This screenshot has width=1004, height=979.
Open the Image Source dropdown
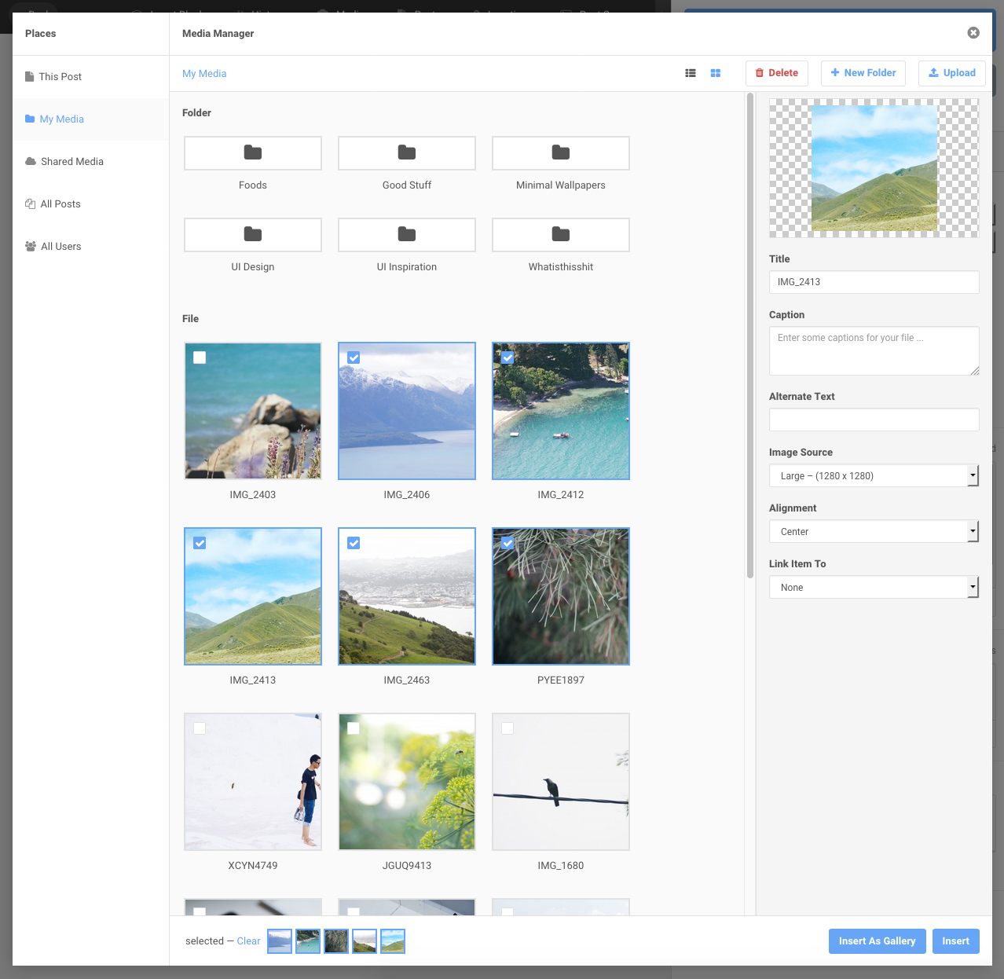[x=874, y=475]
